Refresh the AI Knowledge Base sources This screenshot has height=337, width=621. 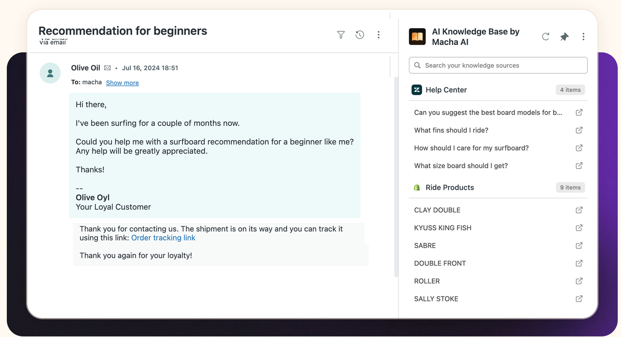click(x=546, y=36)
